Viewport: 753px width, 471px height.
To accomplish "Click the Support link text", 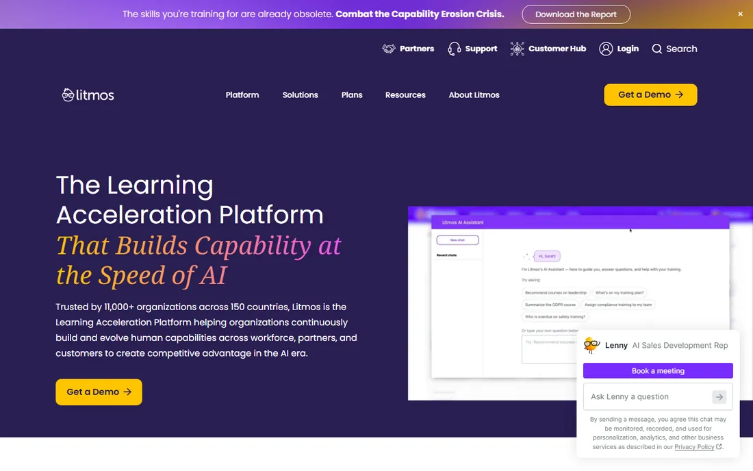I will 481,49.
